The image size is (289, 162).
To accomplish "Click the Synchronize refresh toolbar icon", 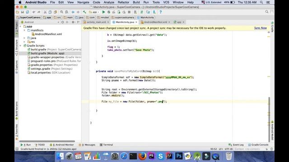I will coord(28,12).
